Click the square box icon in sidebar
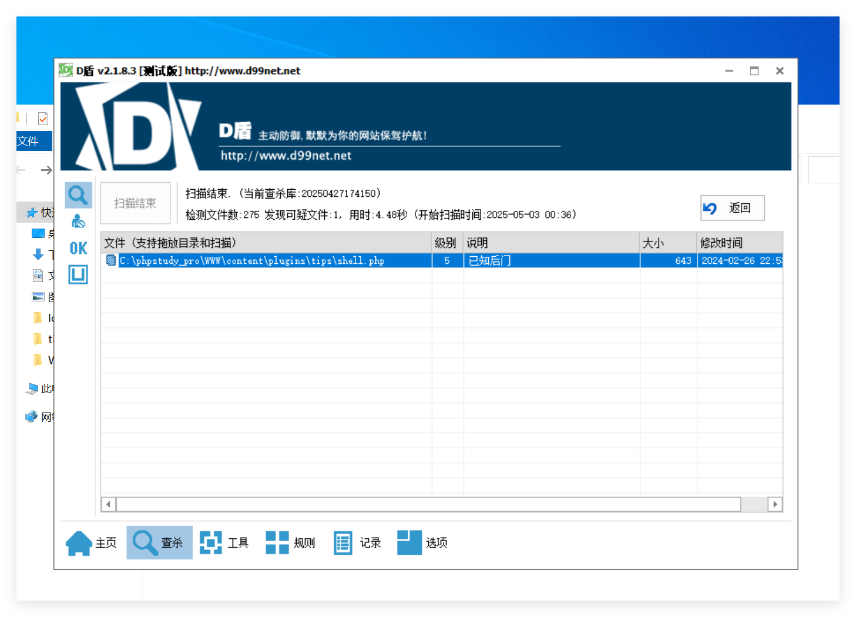The height and width of the screenshot is (617, 856). point(78,274)
